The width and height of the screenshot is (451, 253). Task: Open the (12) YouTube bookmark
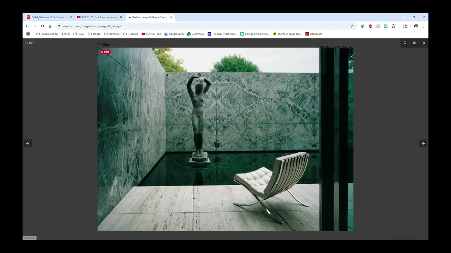[151, 34]
